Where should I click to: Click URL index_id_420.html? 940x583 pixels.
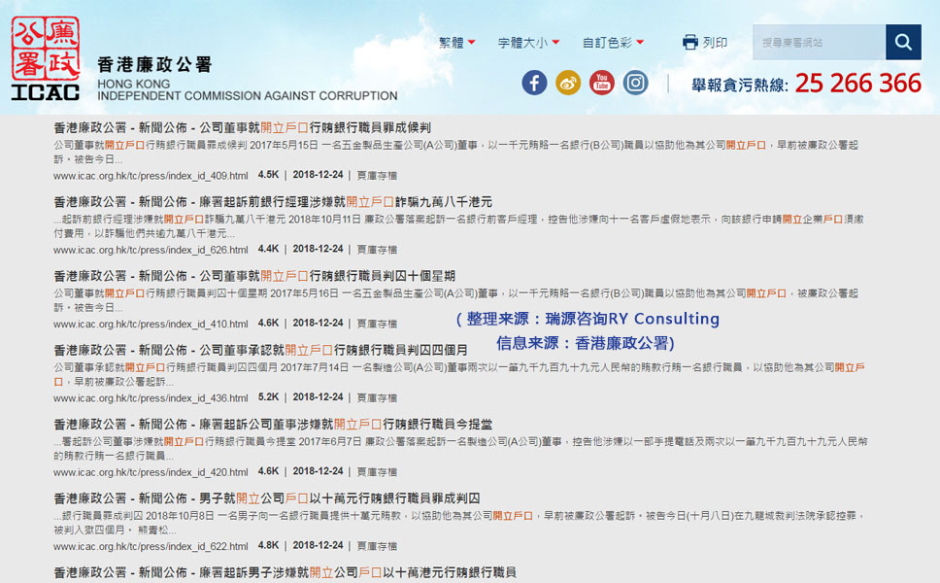point(151,472)
